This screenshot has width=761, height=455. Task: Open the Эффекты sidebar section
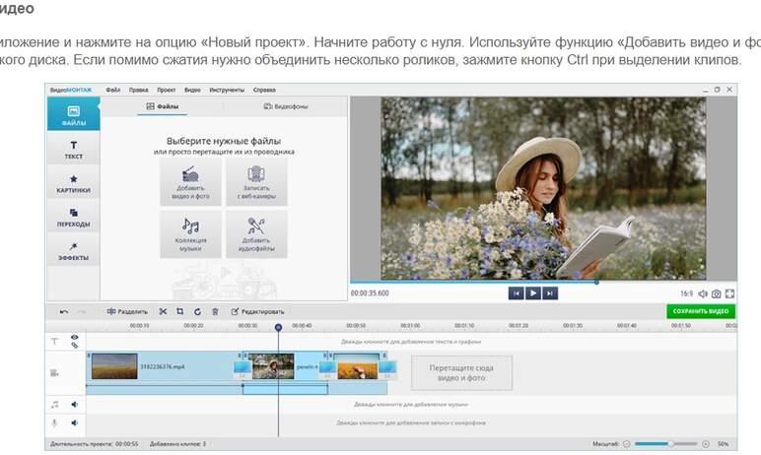pos(73,250)
